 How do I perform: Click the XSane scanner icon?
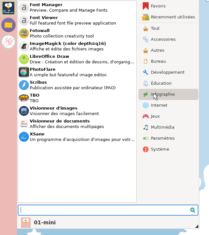coord(24,137)
